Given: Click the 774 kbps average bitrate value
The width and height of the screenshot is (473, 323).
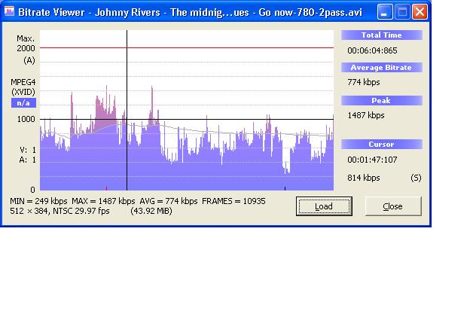Looking at the screenshot, I should point(364,82).
